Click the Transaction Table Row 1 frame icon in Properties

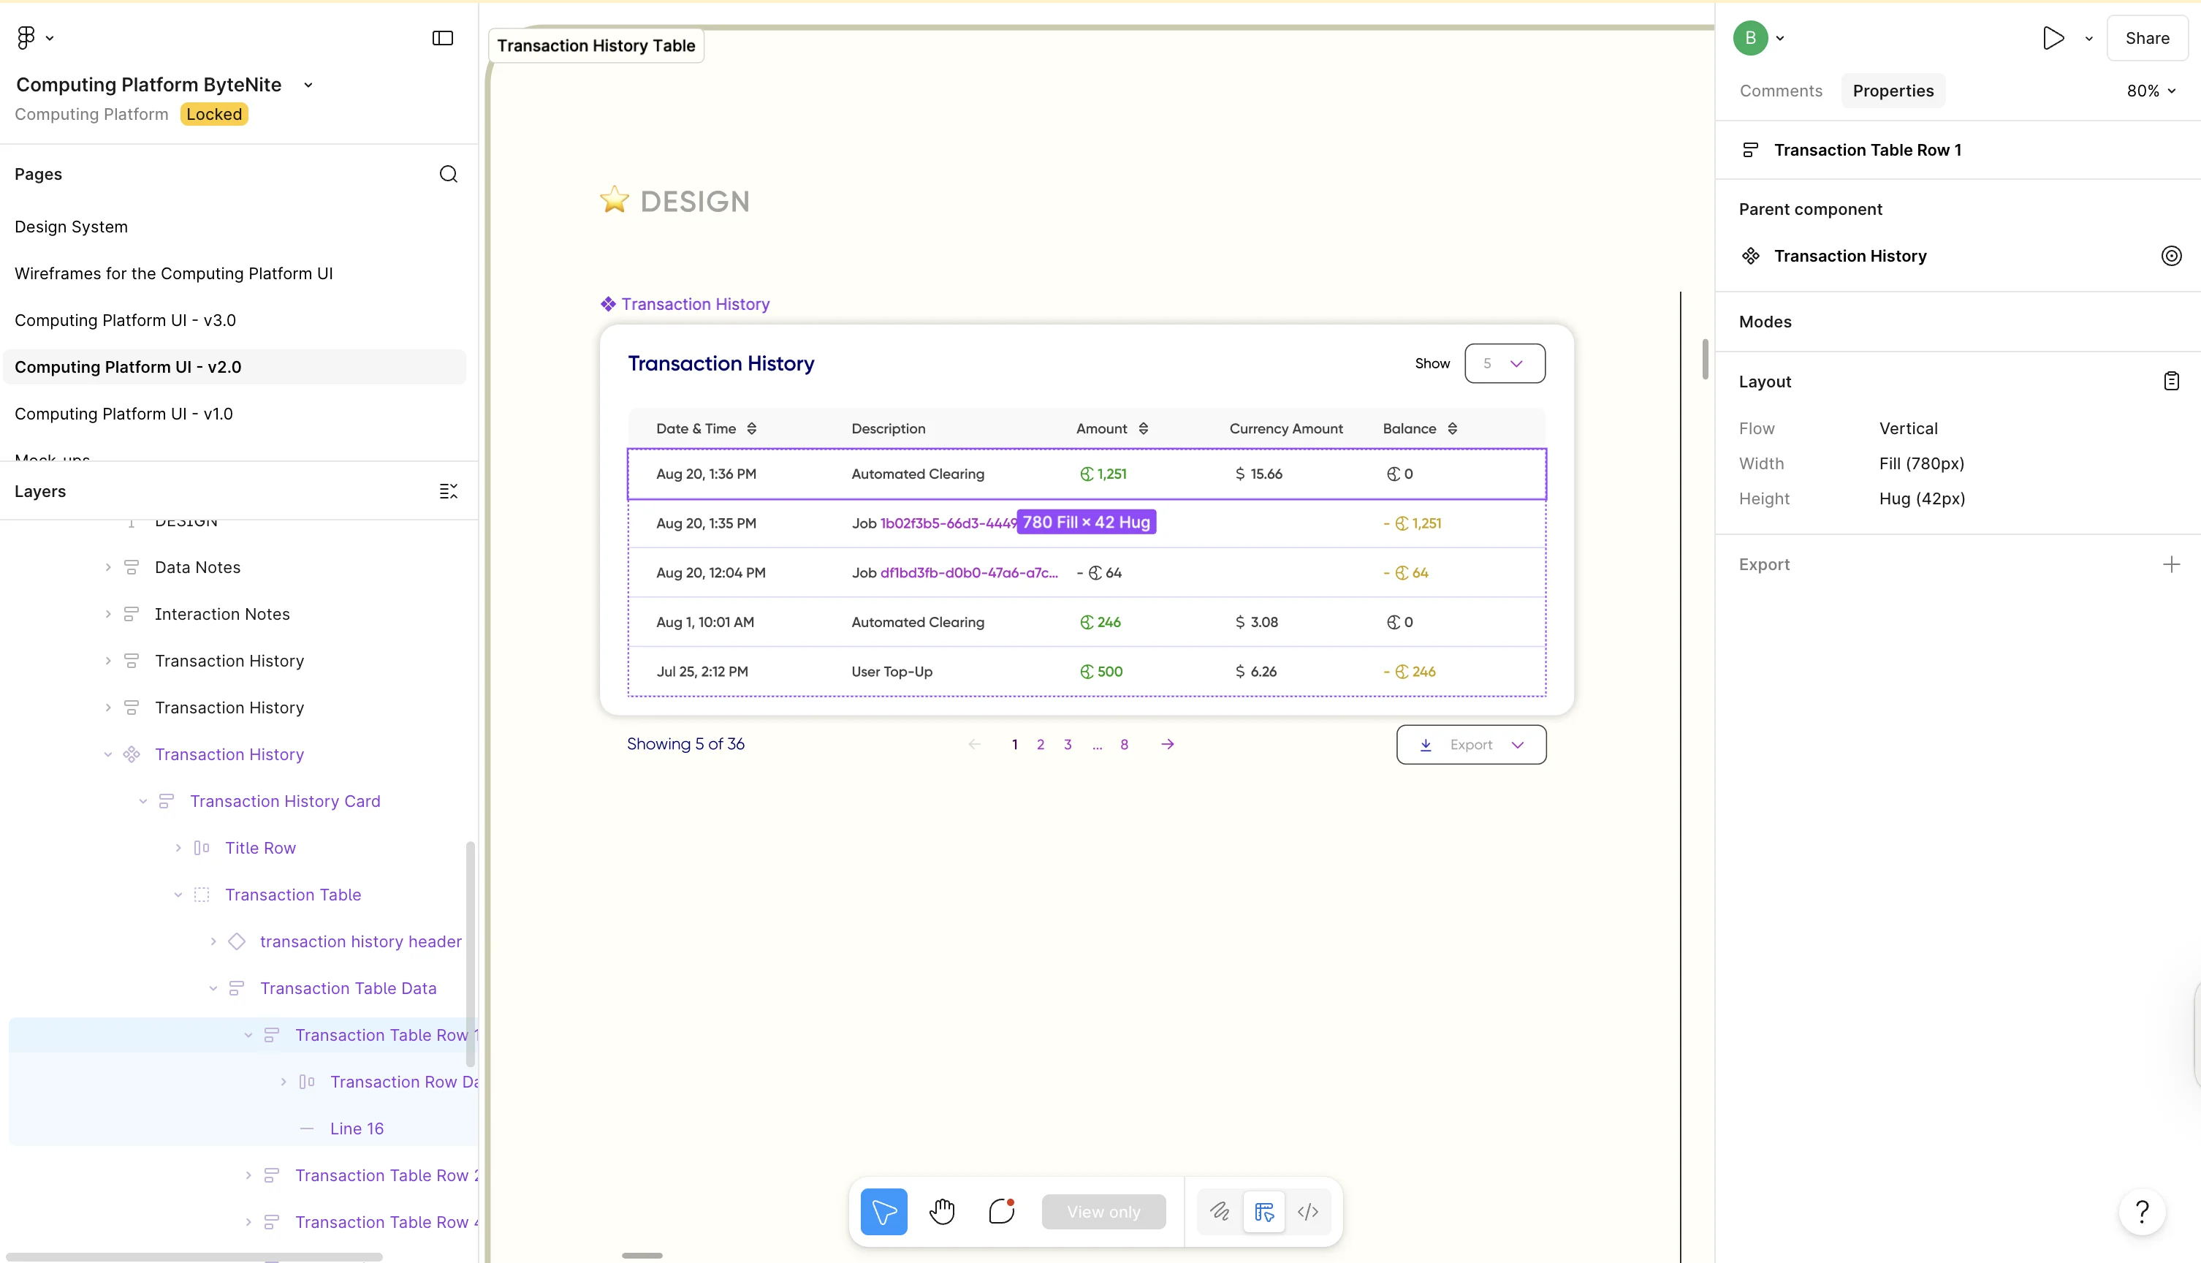[x=1750, y=150]
